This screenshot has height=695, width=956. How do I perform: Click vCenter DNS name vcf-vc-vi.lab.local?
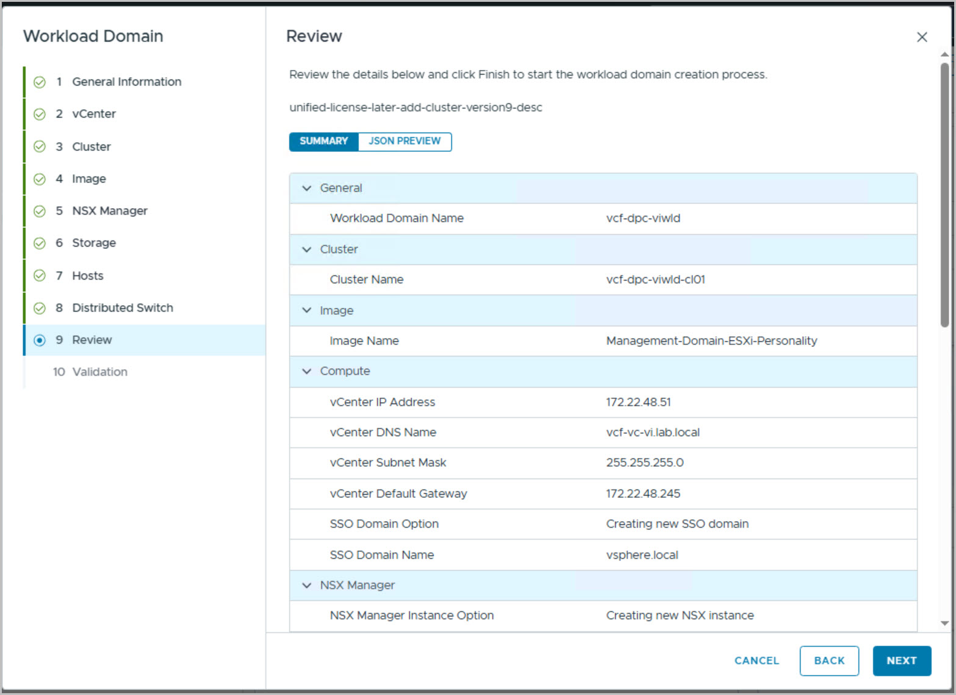pyautogui.click(x=653, y=433)
